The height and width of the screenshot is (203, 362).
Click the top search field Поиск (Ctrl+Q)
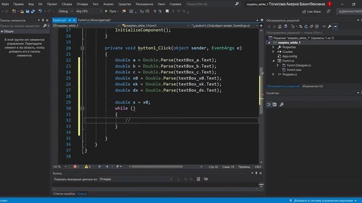click(212, 4)
